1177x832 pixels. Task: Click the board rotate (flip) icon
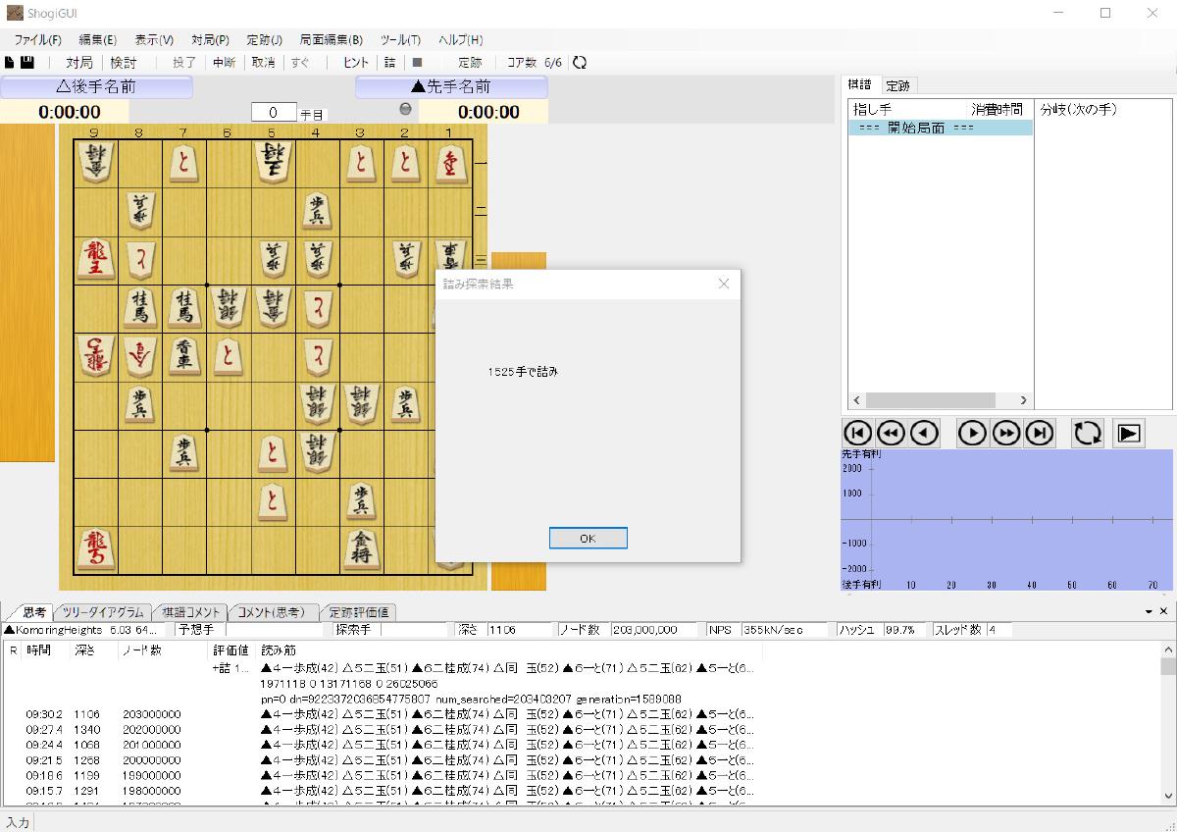point(1087,433)
